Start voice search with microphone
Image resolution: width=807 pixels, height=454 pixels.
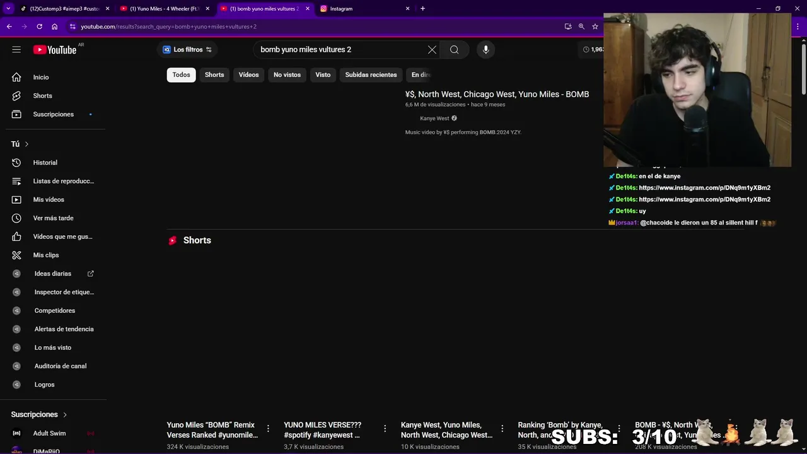tap(485, 50)
